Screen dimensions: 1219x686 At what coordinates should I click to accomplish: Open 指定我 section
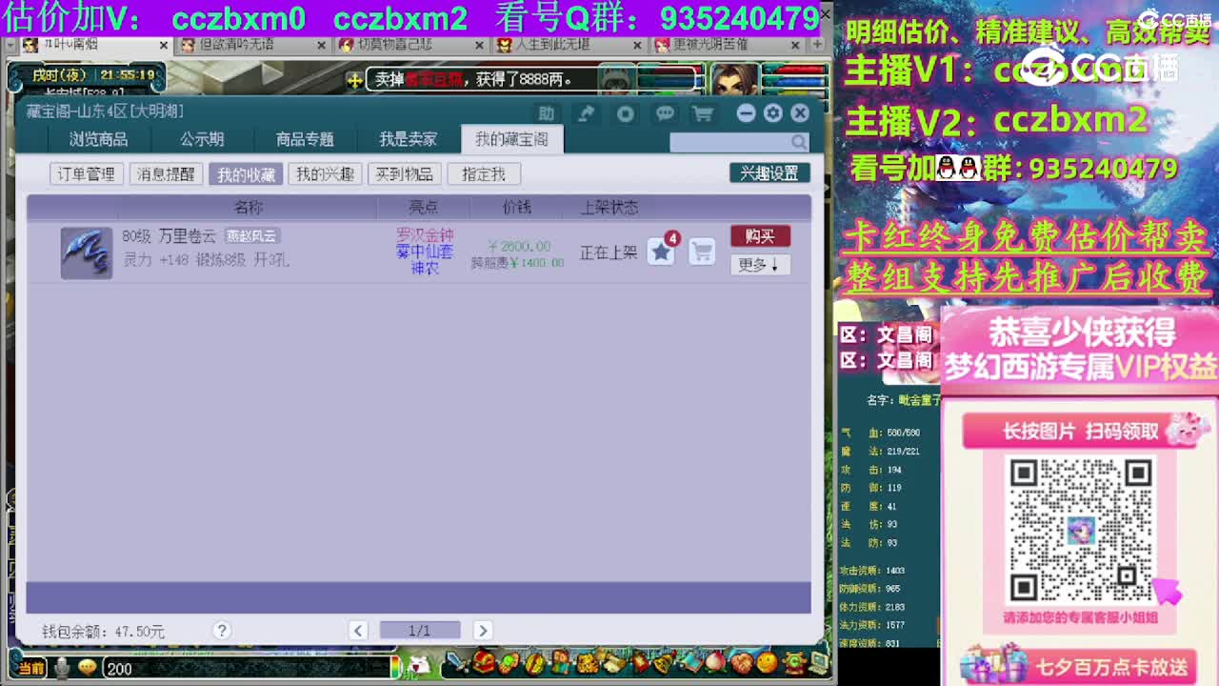coord(484,174)
